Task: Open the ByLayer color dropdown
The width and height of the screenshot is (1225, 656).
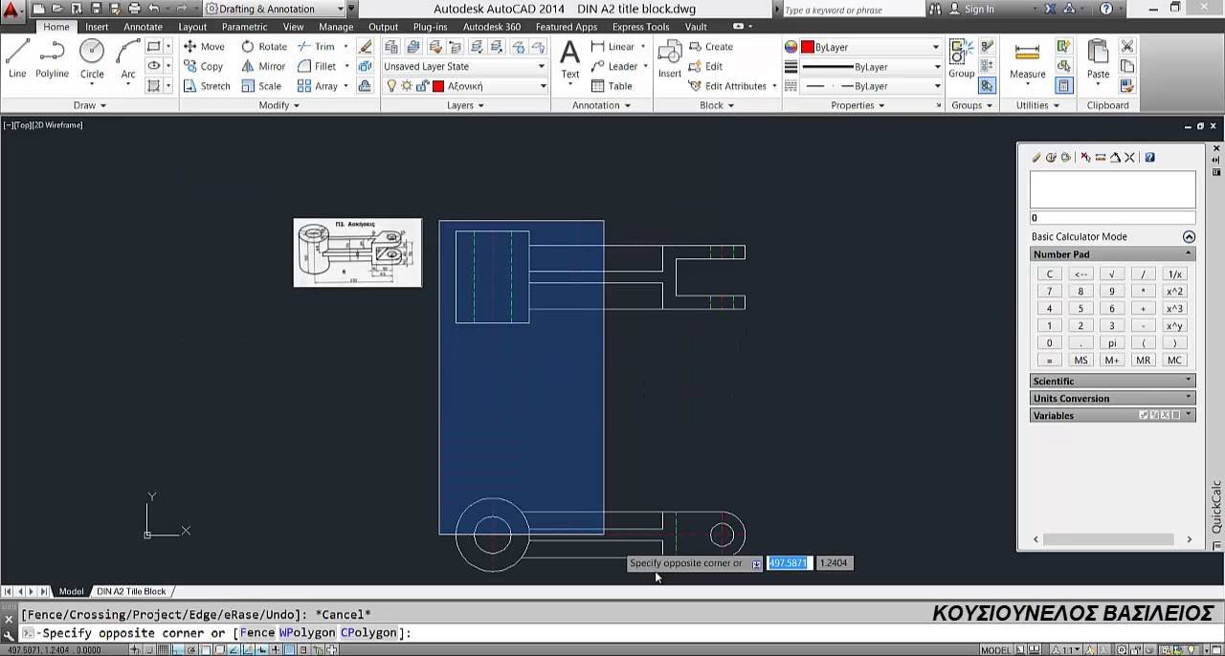Action: tap(871, 47)
